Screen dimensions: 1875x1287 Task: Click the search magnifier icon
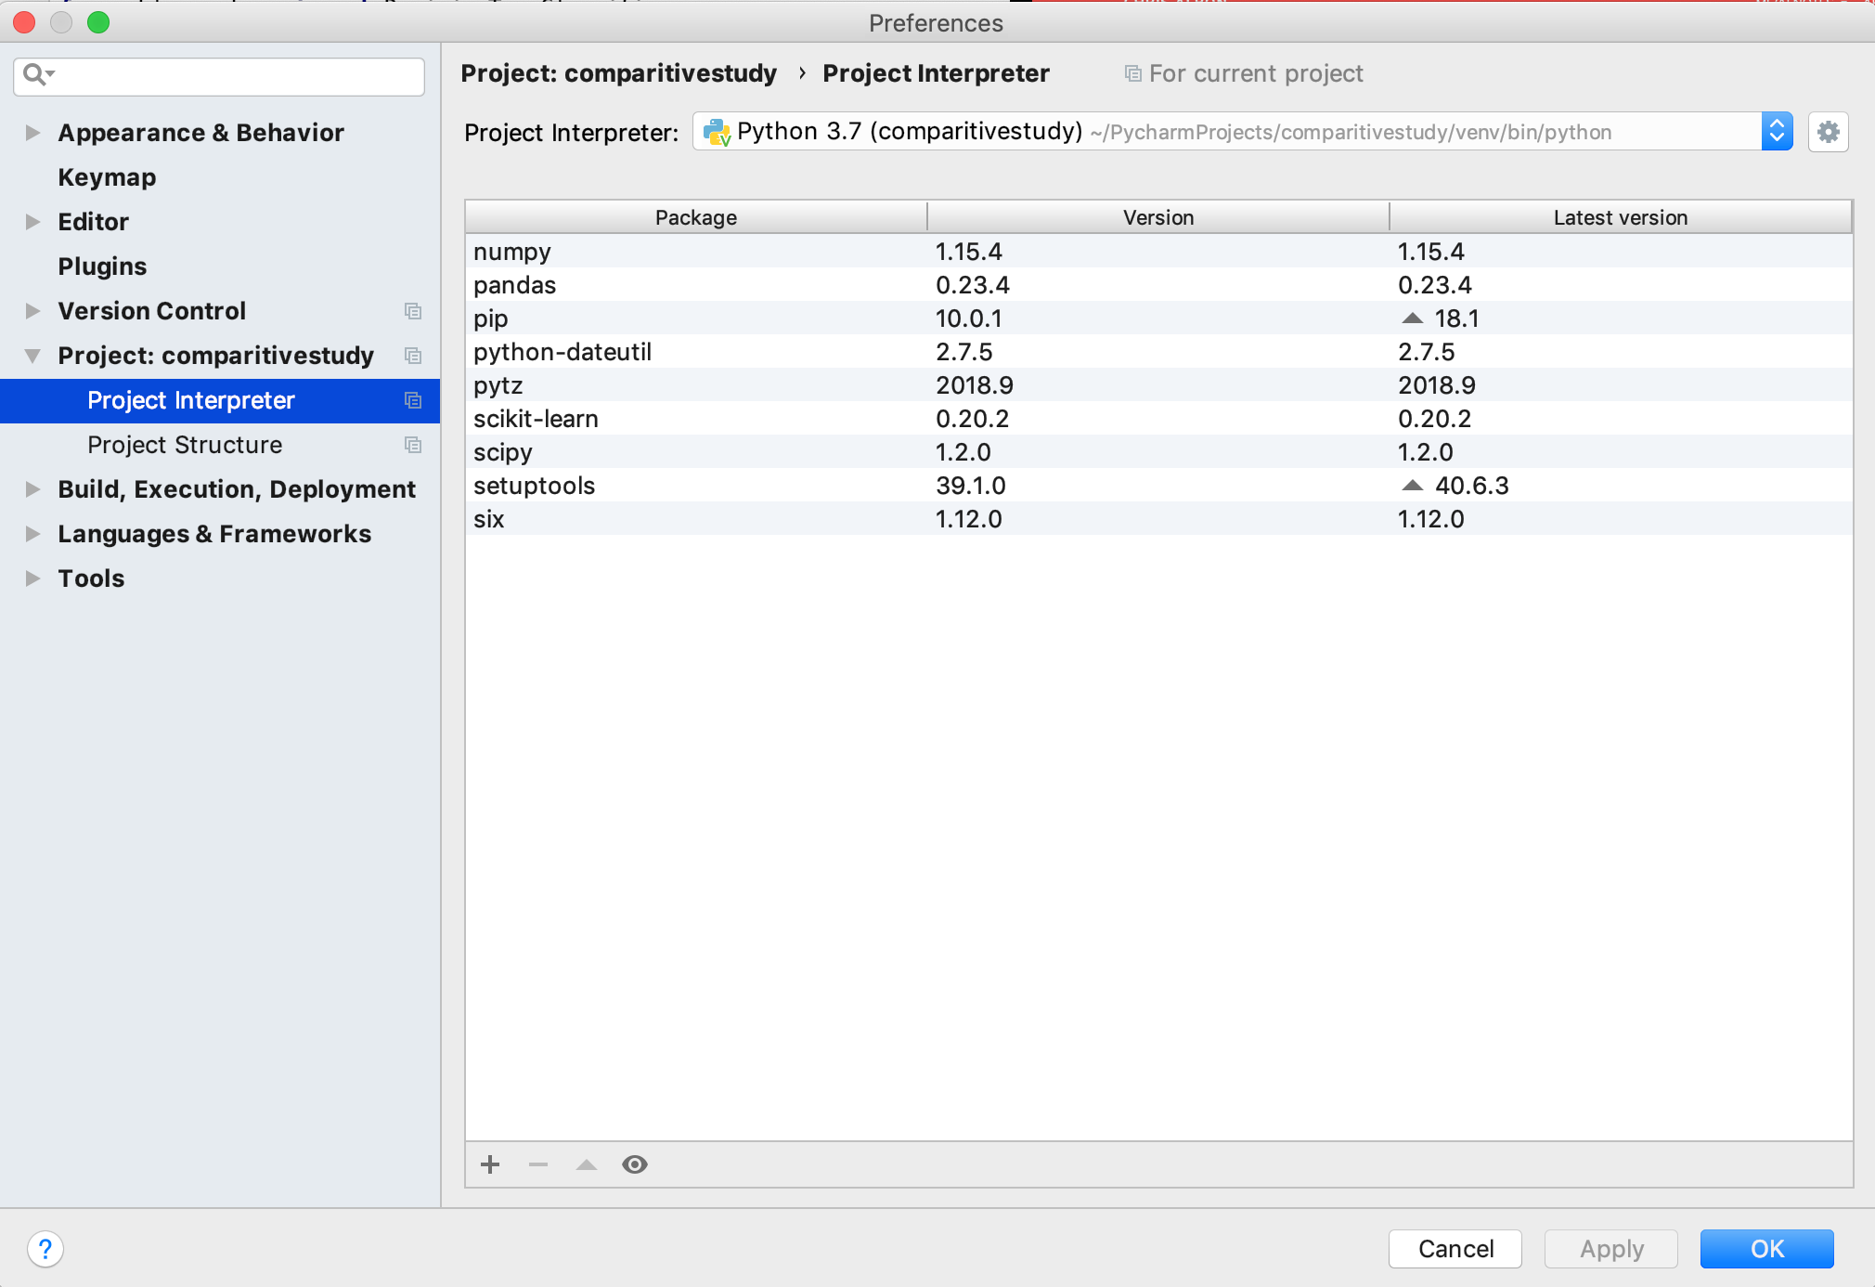pos(37,74)
